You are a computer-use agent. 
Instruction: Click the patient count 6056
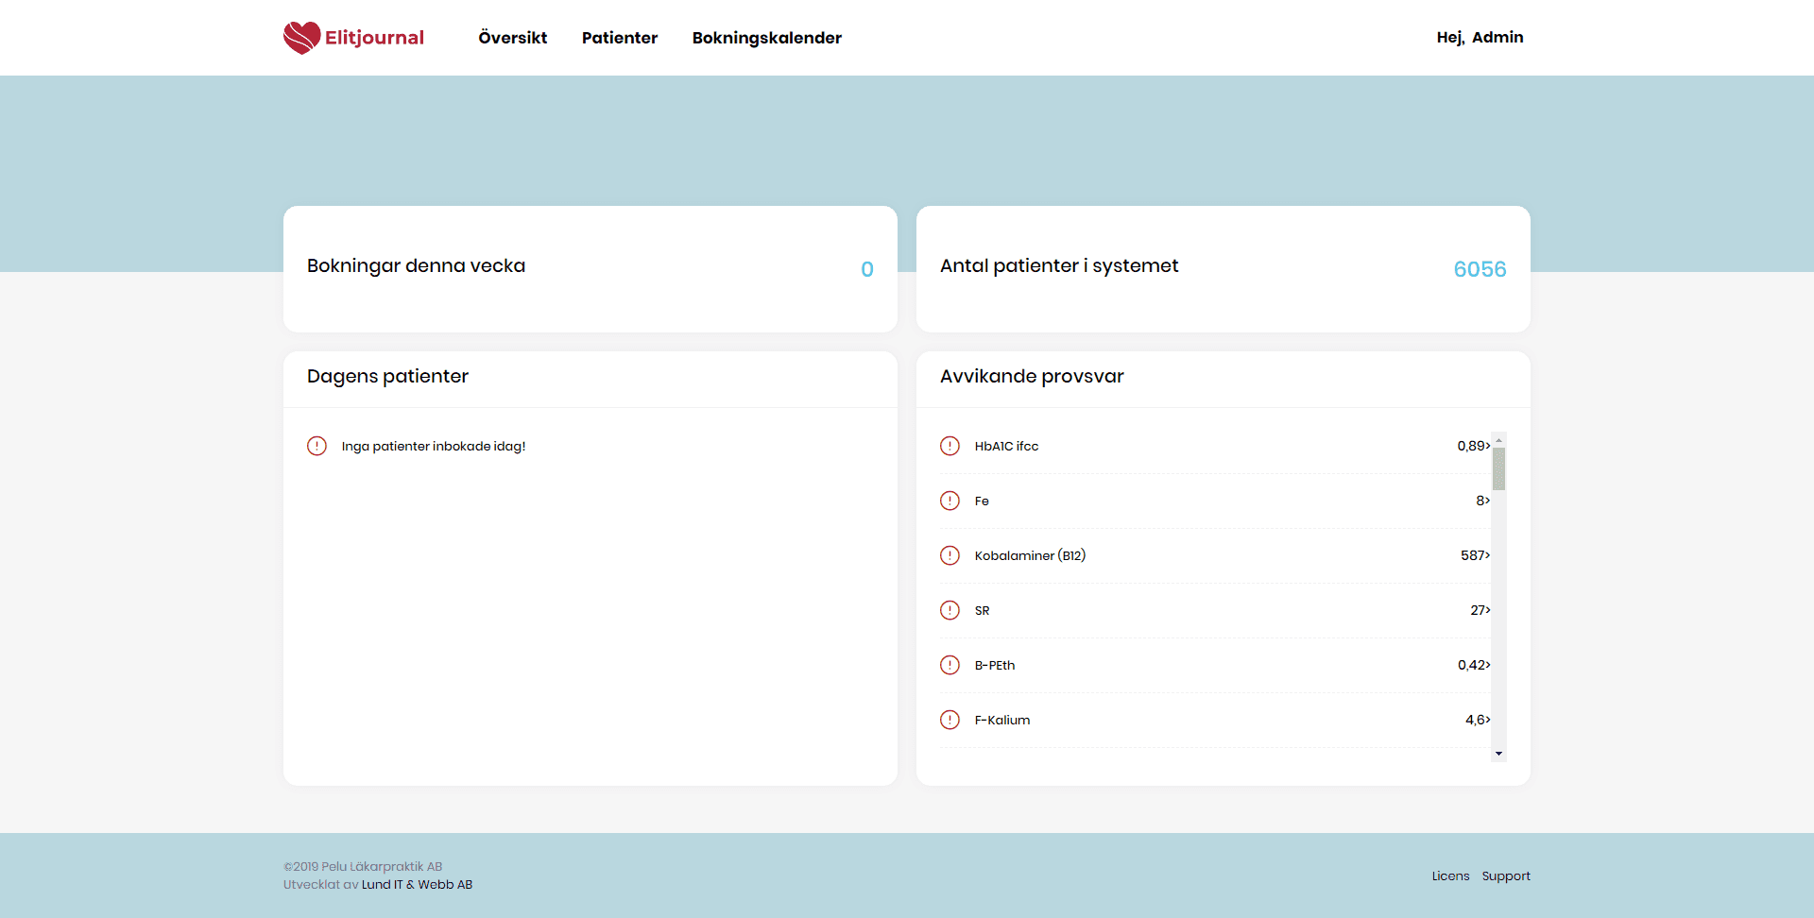[x=1480, y=269]
